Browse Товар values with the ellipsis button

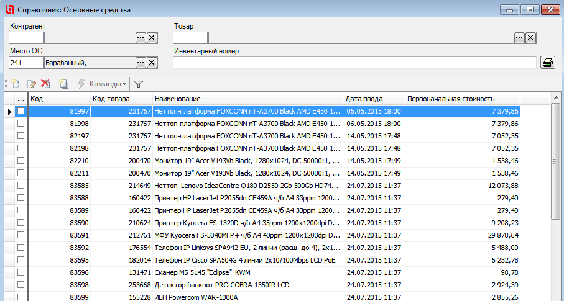519,38
